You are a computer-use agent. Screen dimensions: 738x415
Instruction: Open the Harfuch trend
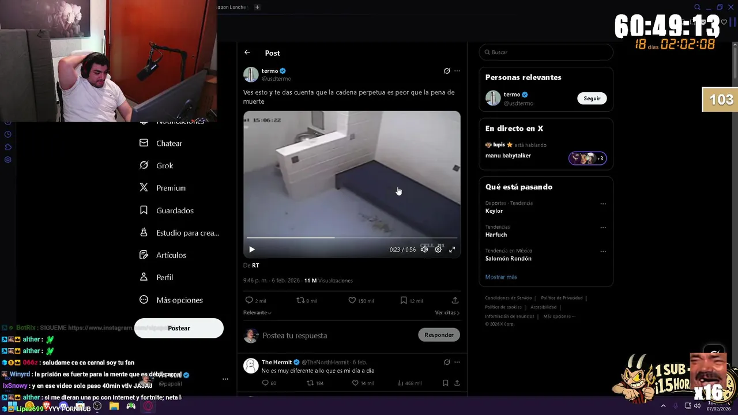(496, 235)
